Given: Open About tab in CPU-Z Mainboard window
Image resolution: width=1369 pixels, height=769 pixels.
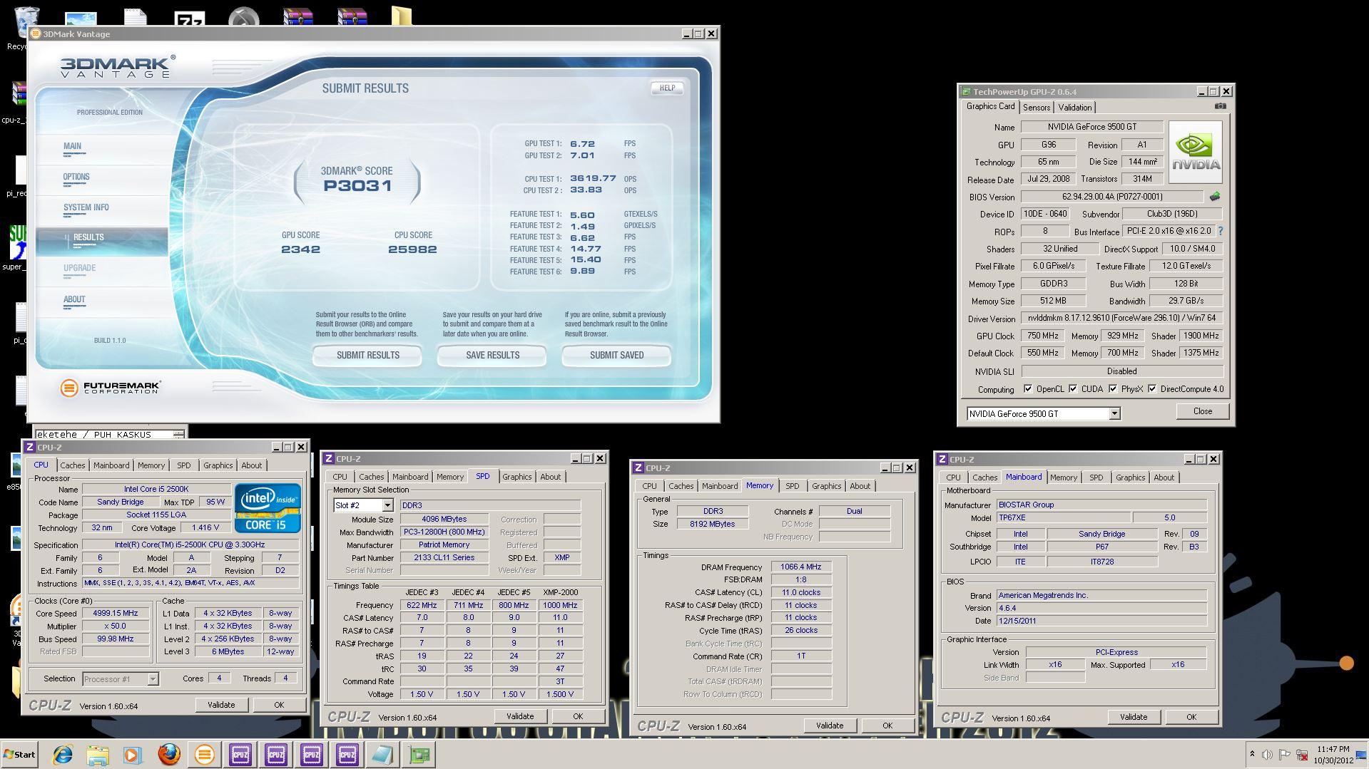Looking at the screenshot, I should [x=1164, y=478].
